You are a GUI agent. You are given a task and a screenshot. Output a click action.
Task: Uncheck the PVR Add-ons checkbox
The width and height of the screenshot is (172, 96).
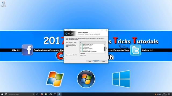pyautogui.click(x=82, y=47)
